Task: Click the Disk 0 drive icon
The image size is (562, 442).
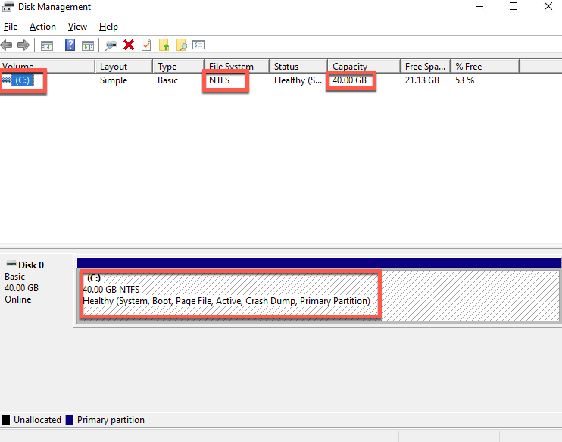Action: [11, 264]
